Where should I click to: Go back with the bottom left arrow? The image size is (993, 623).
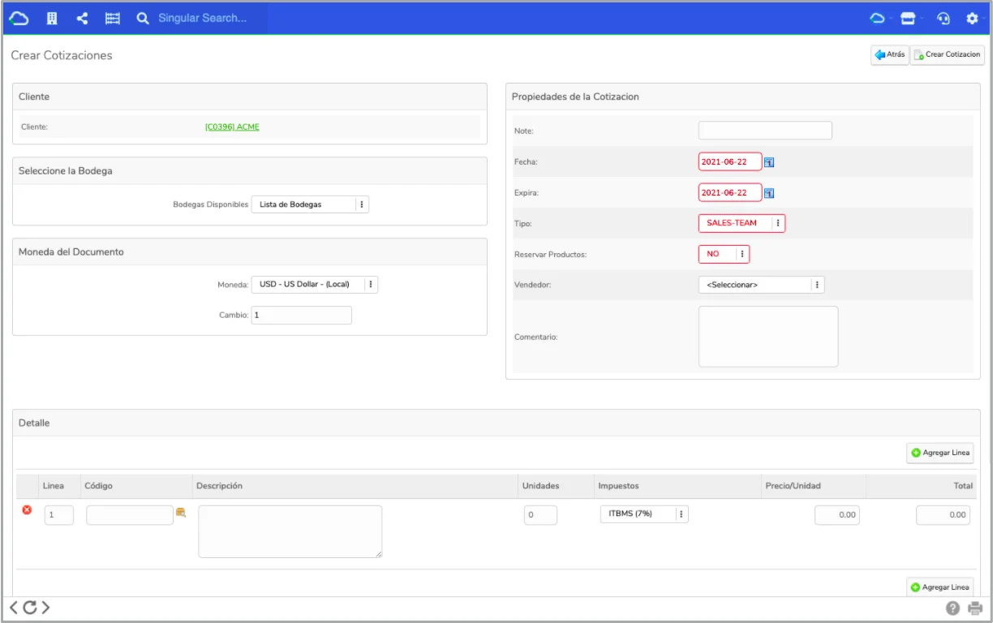tap(14, 607)
